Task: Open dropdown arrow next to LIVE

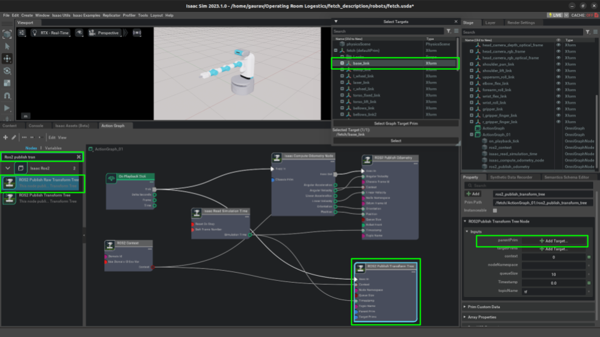Action: pos(566,15)
